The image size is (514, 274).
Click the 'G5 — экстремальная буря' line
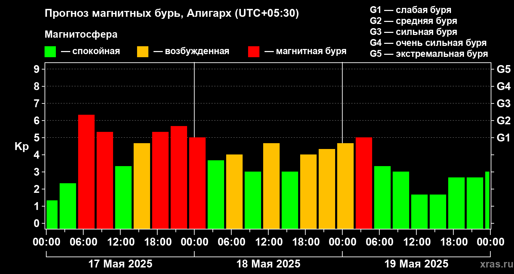point(429,54)
